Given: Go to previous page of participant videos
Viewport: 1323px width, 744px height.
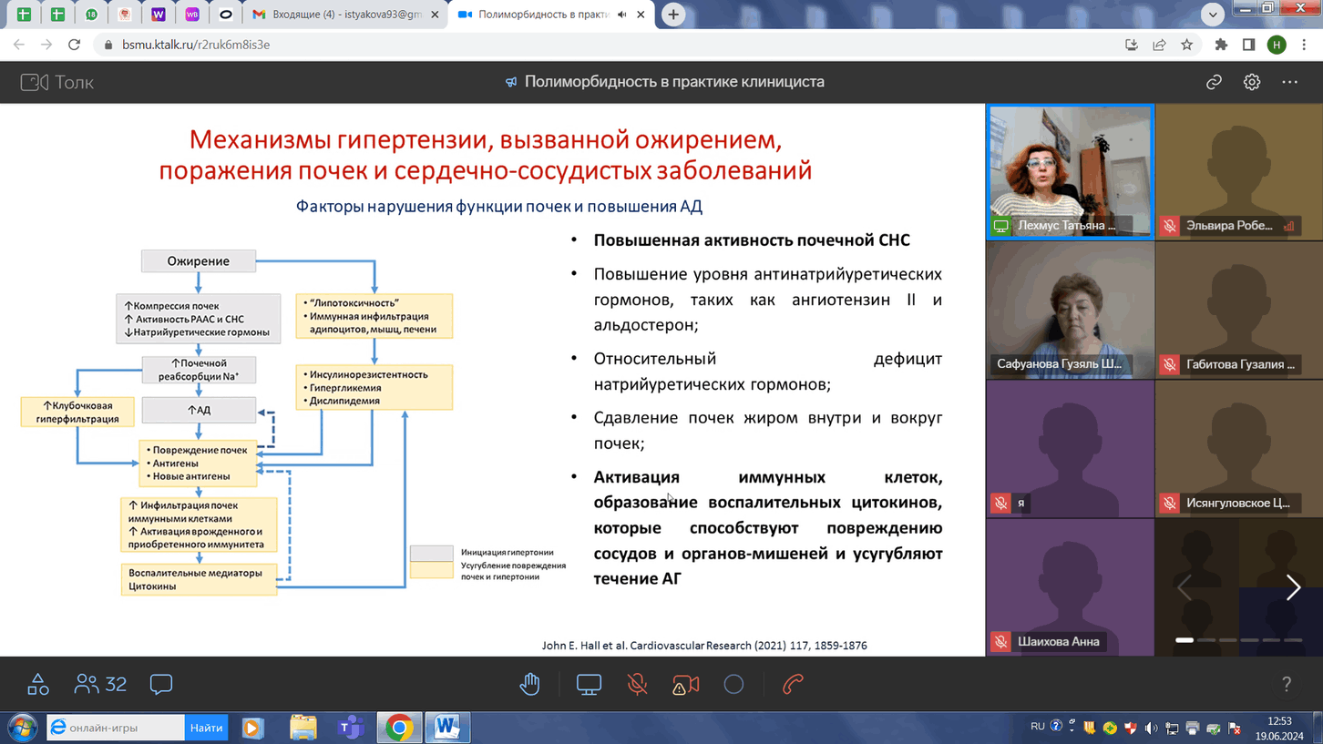Looking at the screenshot, I should [1184, 588].
